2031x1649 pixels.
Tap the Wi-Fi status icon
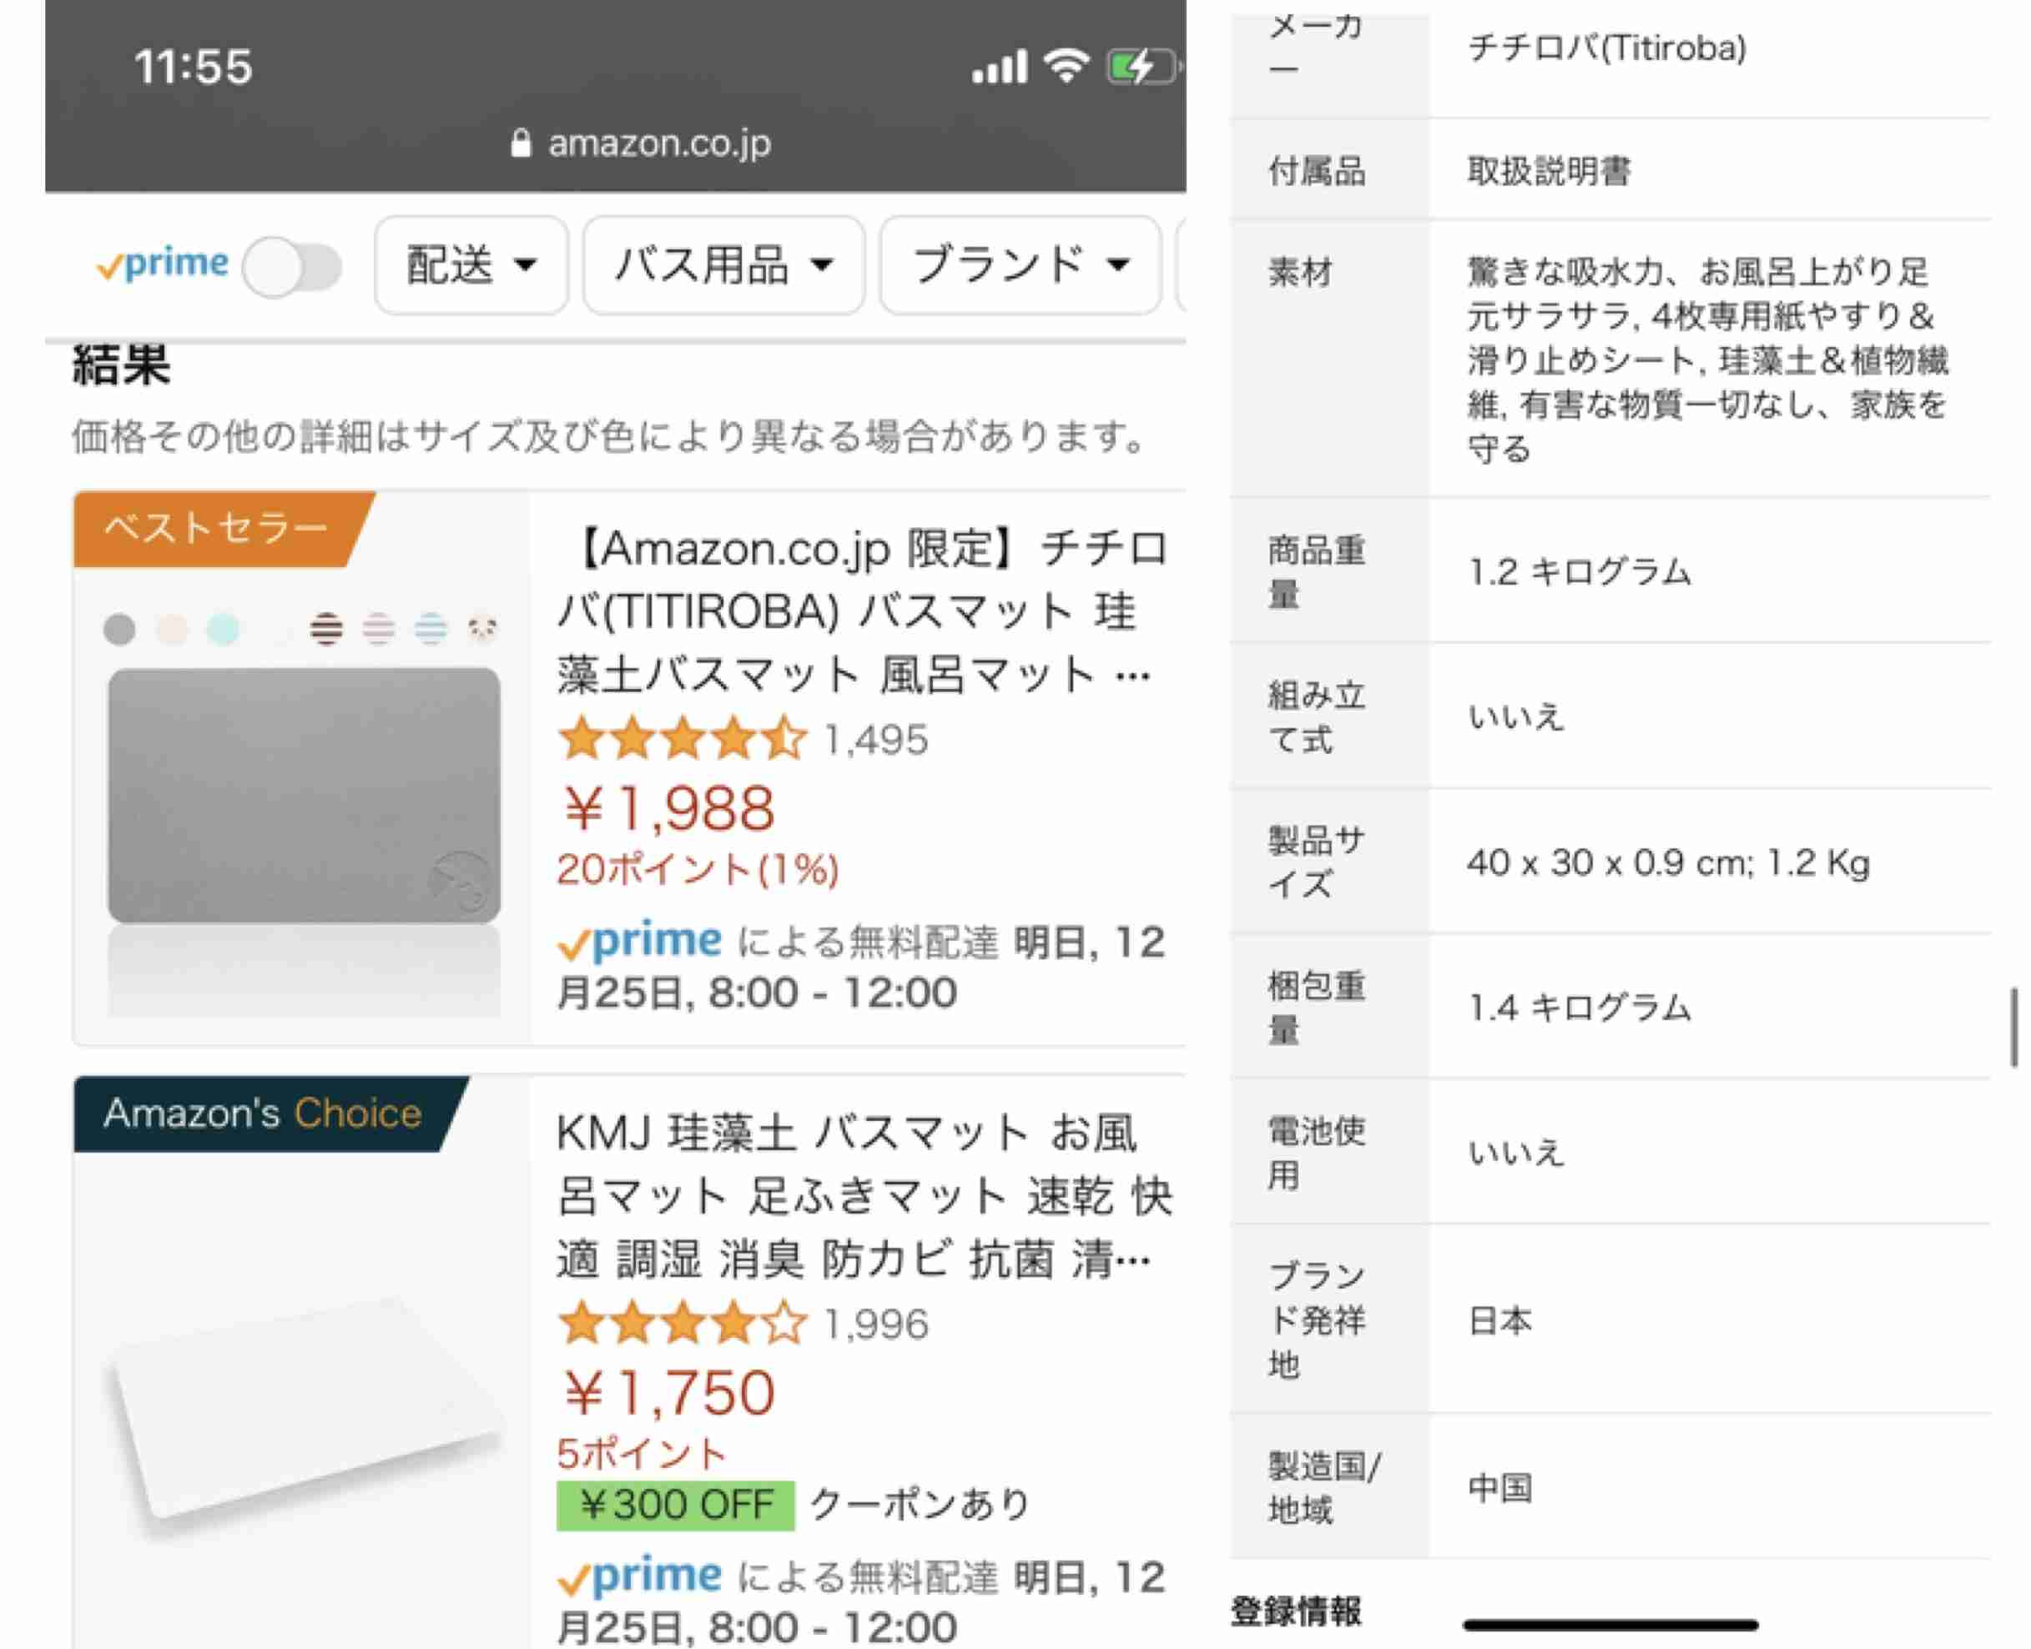click(1066, 66)
